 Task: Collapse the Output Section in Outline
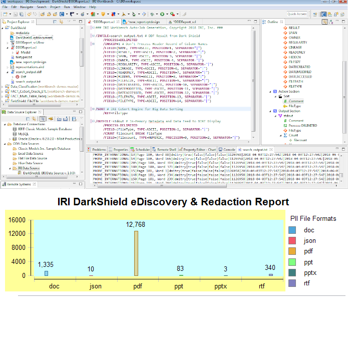270,111
